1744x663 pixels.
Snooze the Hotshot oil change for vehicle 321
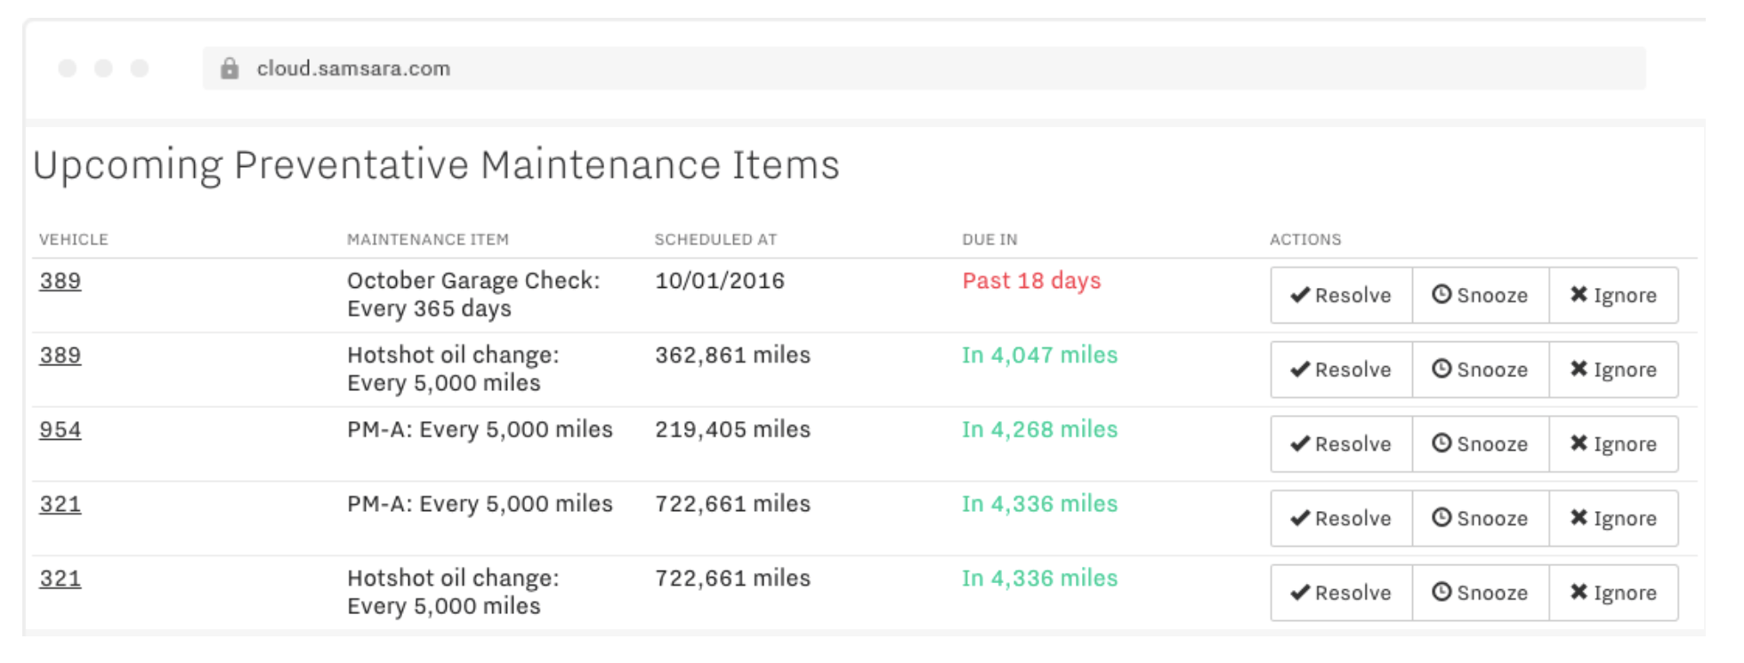click(x=1480, y=593)
